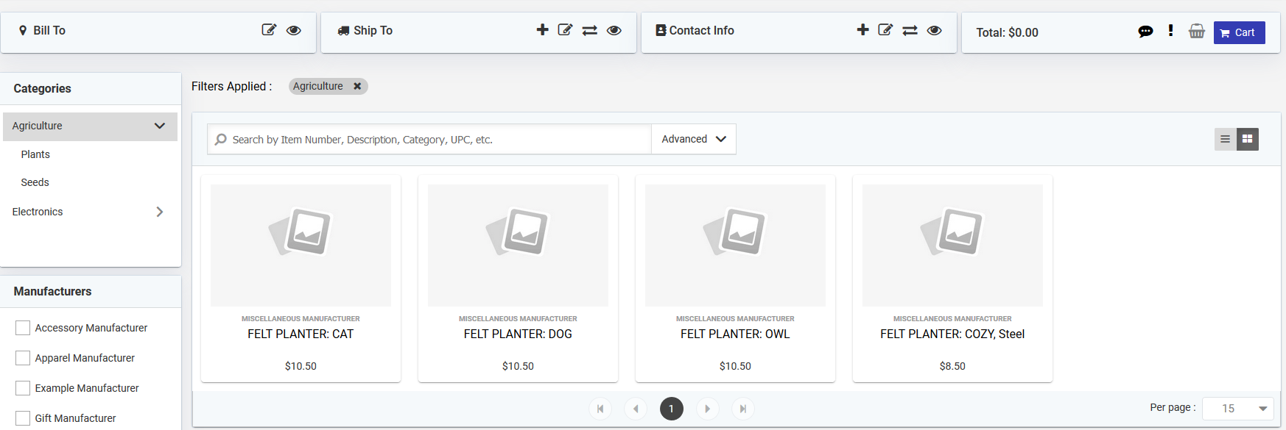Check the Accessory Manufacturer checkbox
Screen dimensions: 1286x430
[x=23, y=328]
